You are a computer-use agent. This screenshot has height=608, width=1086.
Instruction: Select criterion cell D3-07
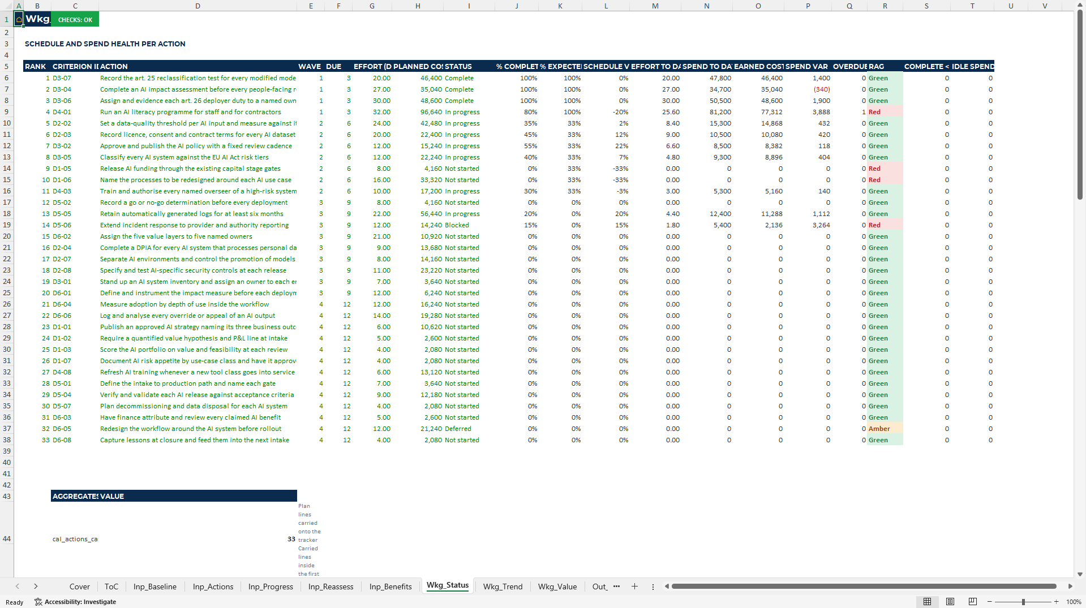point(75,78)
